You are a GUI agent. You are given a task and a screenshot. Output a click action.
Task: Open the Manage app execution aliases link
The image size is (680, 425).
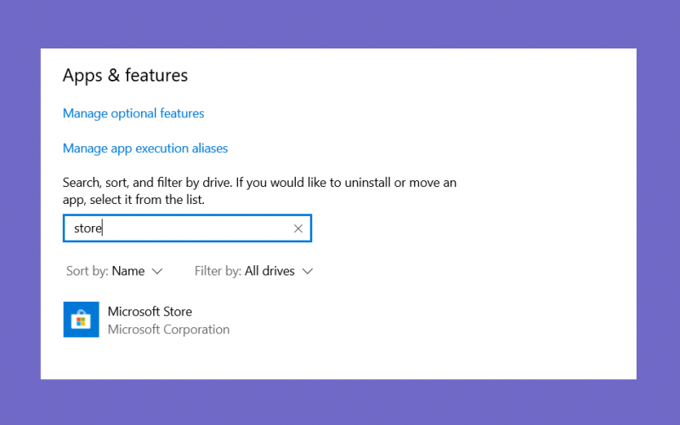[x=145, y=148]
